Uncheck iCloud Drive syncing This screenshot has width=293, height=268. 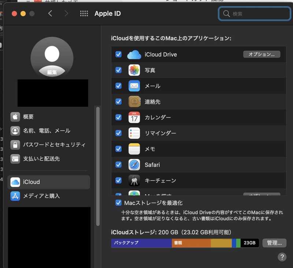pyautogui.click(x=118, y=54)
